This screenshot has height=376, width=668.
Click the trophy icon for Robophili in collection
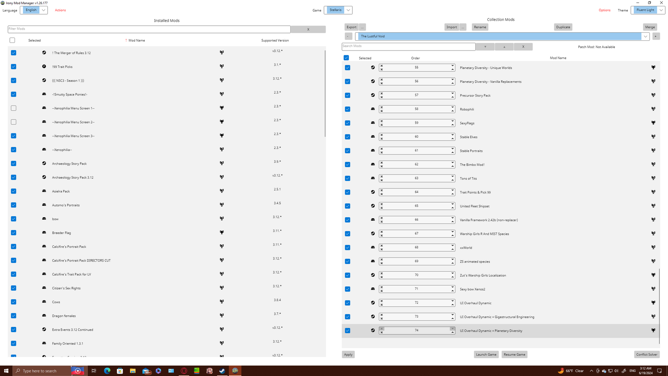[x=653, y=109]
